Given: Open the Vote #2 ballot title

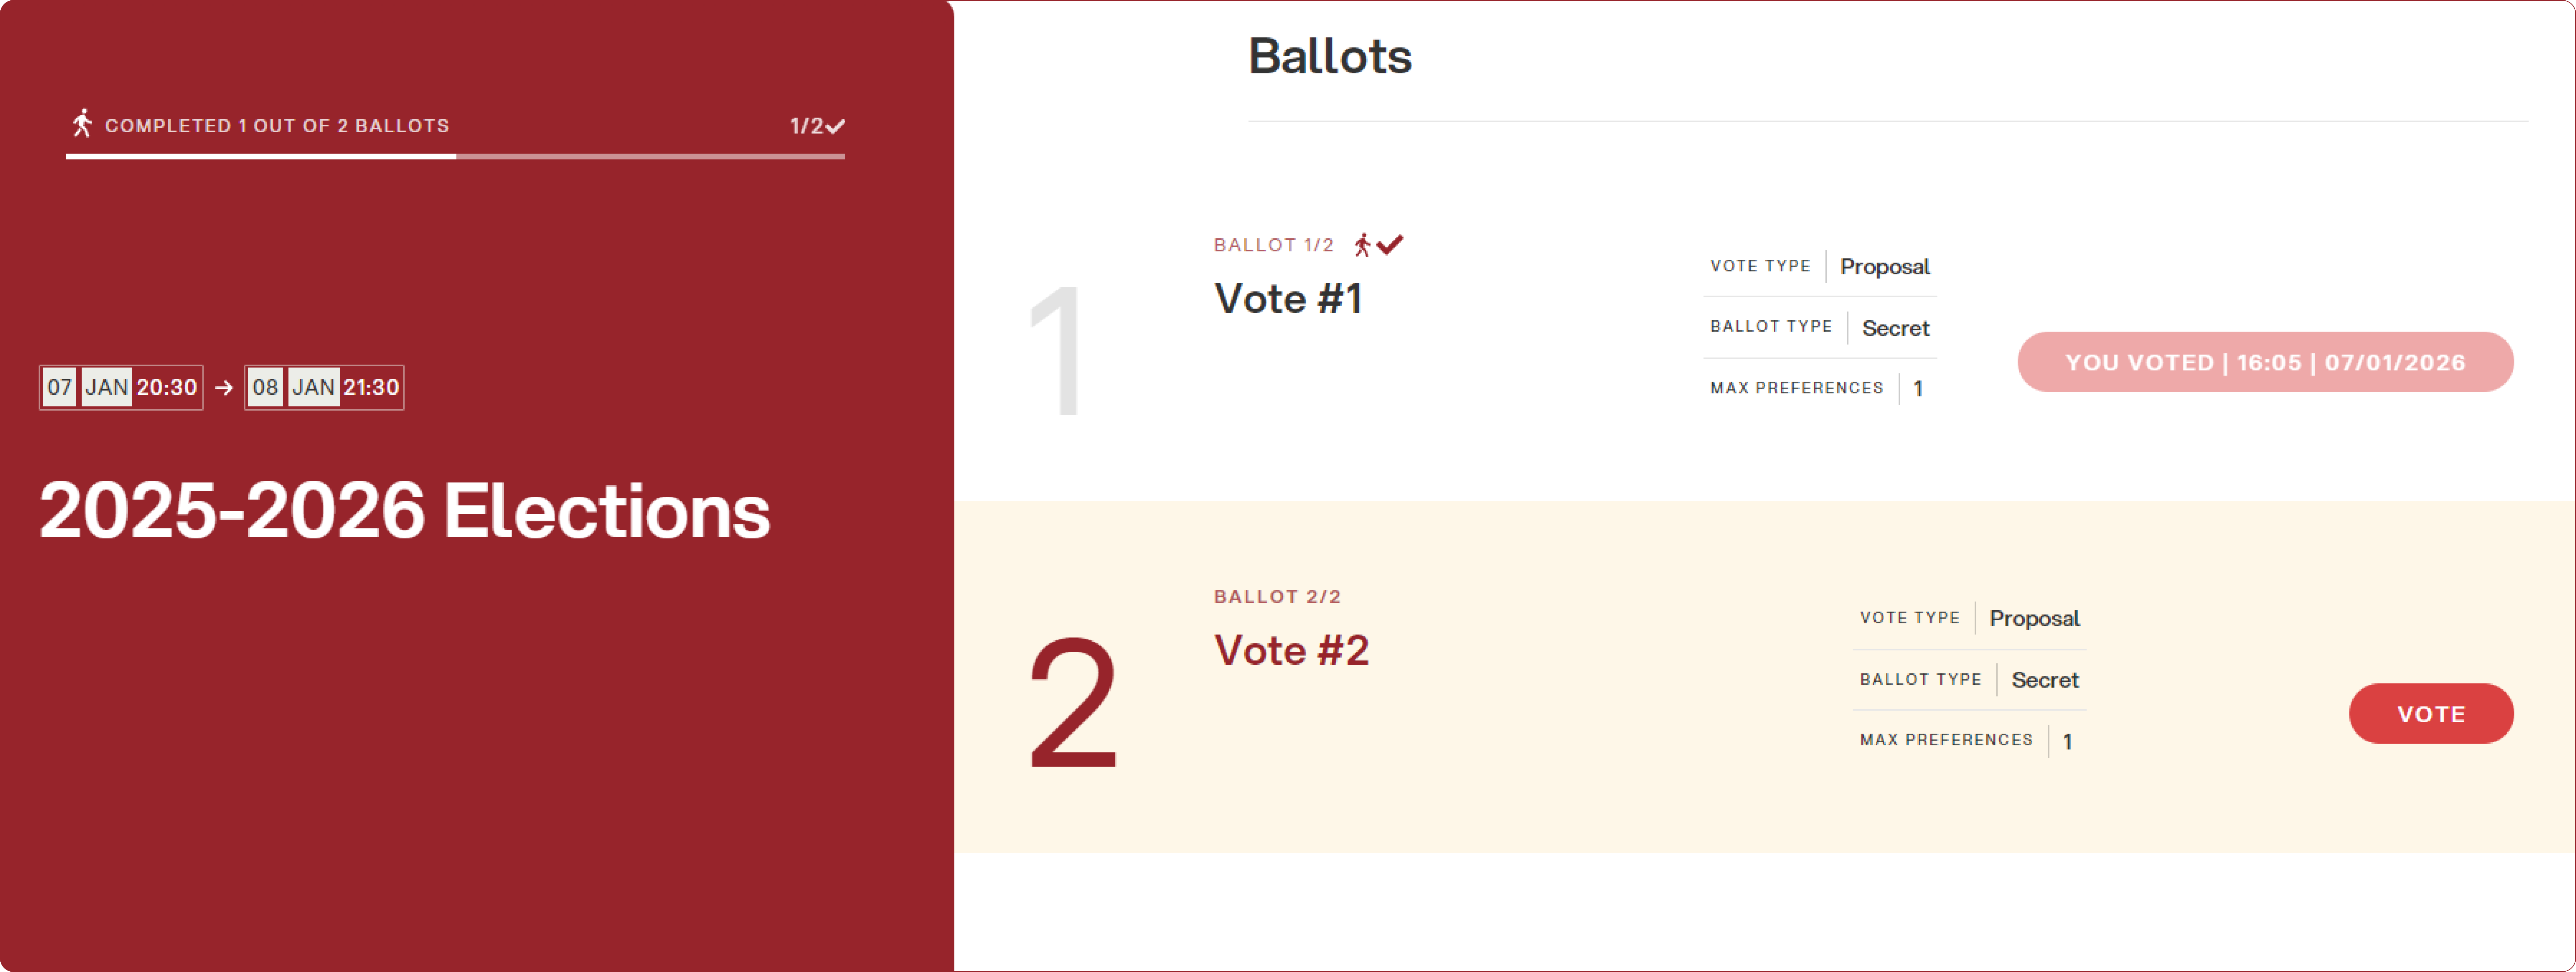Looking at the screenshot, I should (1291, 651).
